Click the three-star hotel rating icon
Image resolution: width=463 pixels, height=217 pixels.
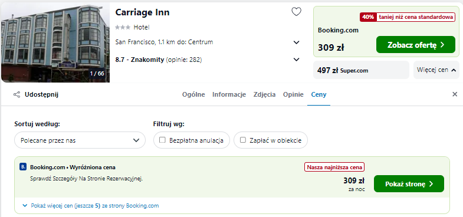pyautogui.click(x=123, y=28)
